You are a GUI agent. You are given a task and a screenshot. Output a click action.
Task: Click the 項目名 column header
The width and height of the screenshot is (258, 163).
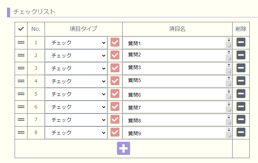click(177, 29)
